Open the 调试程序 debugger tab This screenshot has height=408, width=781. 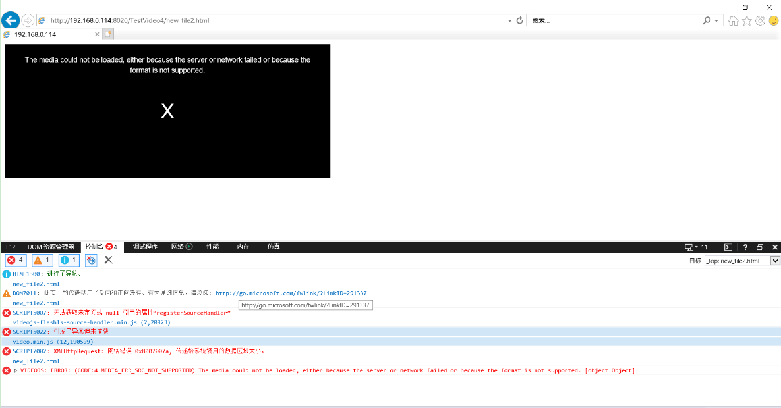point(146,247)
